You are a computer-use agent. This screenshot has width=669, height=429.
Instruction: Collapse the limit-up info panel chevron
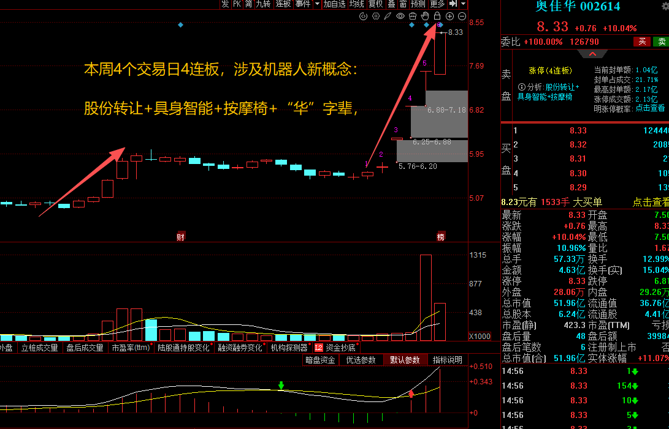pos(592,54)
